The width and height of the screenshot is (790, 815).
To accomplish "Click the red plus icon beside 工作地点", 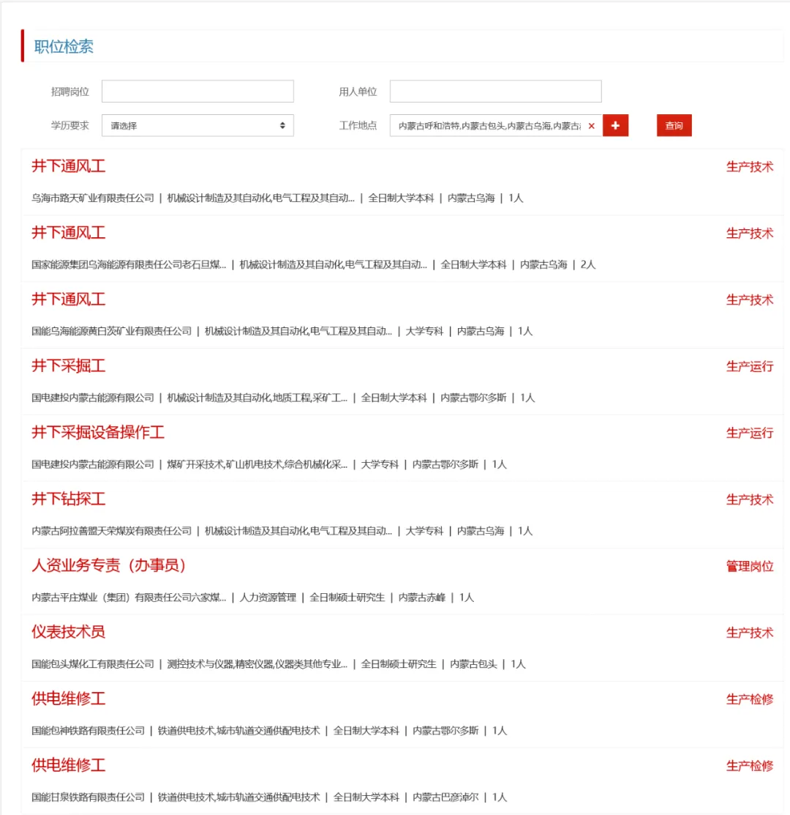I will point(615,125).
